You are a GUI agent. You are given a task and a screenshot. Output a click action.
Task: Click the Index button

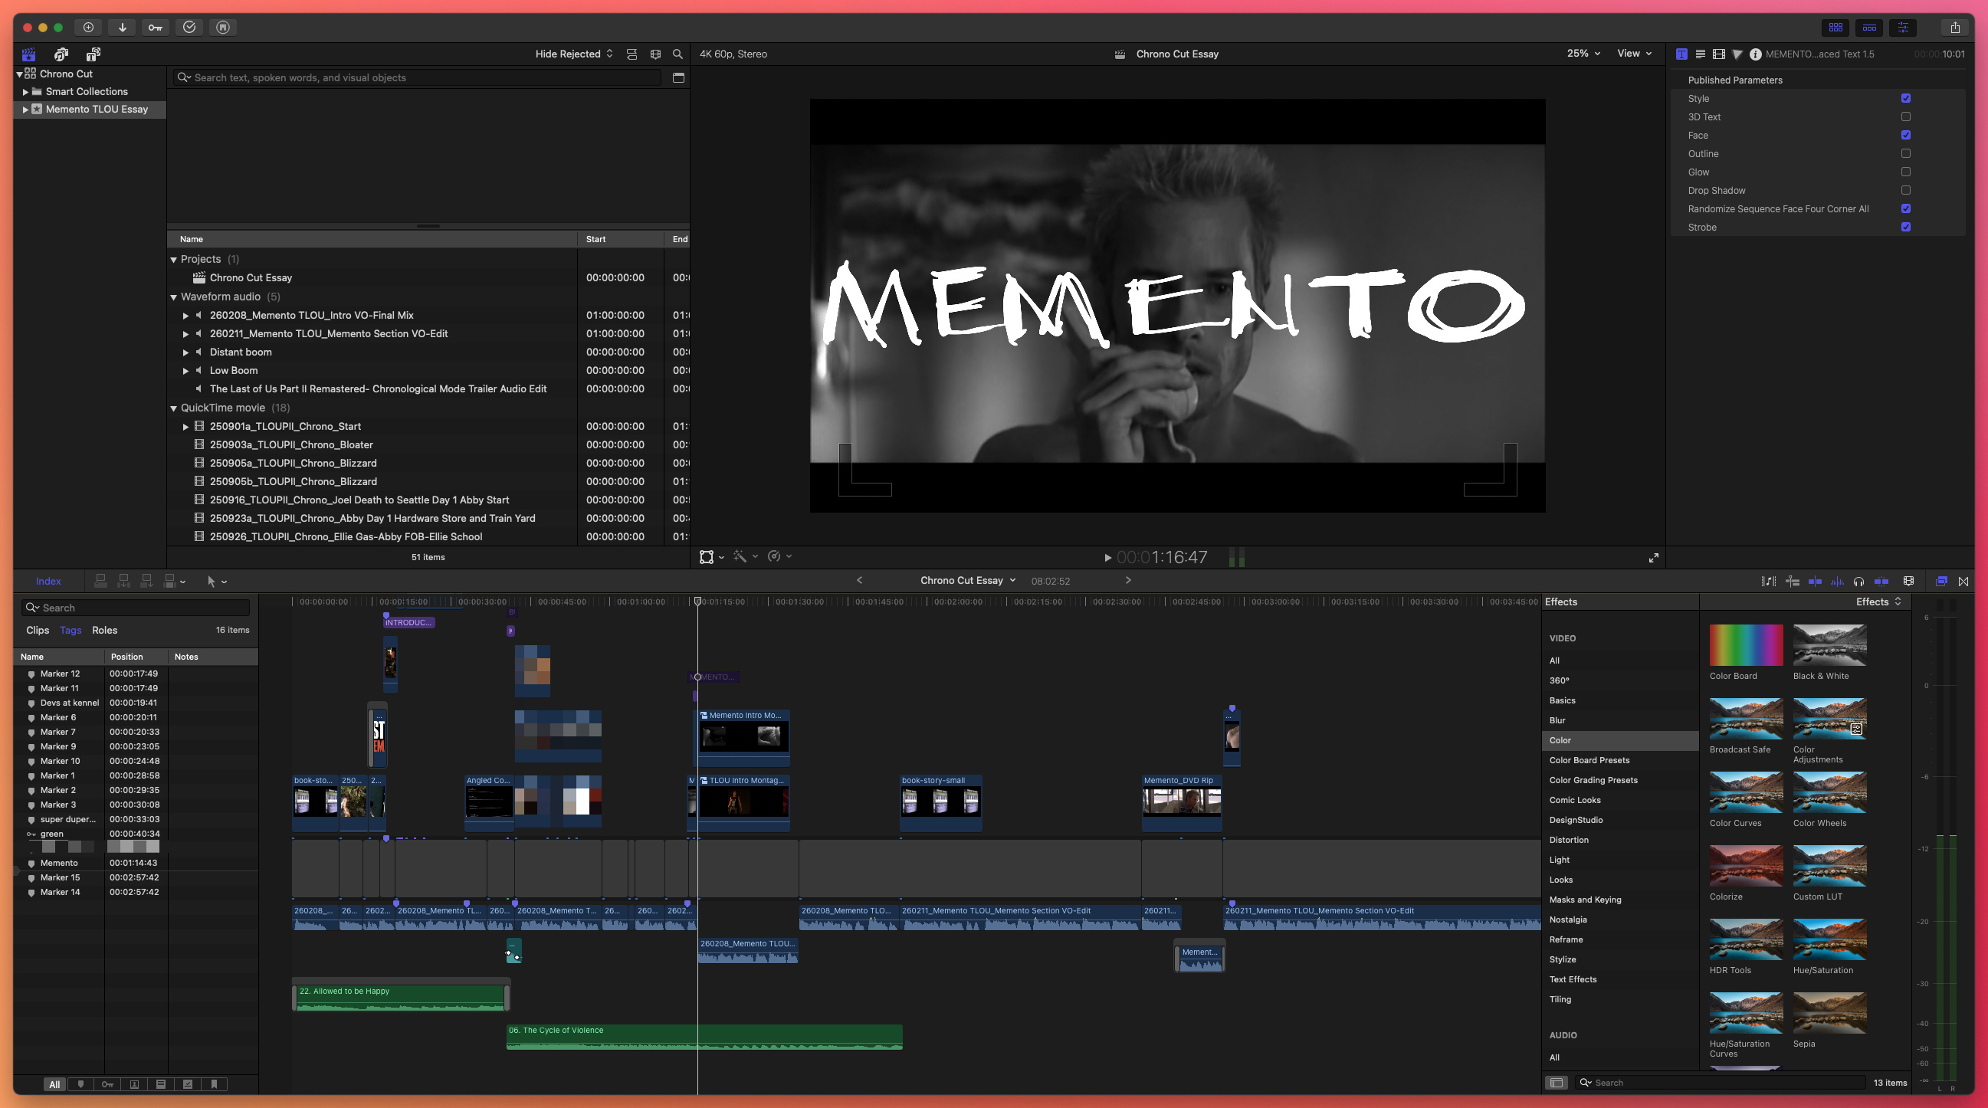pyautogui.click(x=48, y=581)
